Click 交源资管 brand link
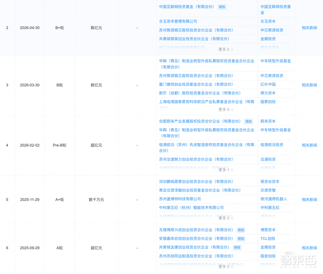This screenshot has height=274, width=323. click(268, 190)
